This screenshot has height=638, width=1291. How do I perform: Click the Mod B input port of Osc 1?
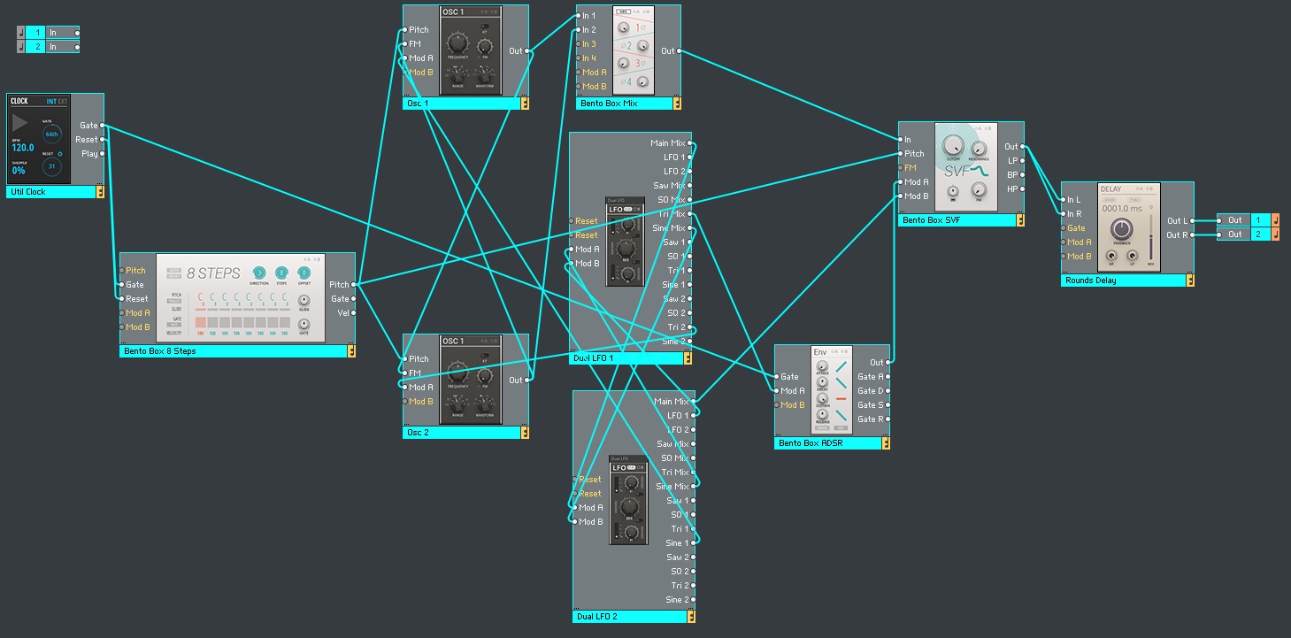click(404, 73)
